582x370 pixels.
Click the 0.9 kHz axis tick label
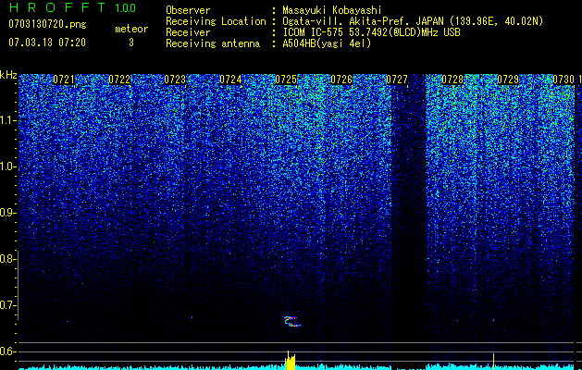[x=7, y=213]
